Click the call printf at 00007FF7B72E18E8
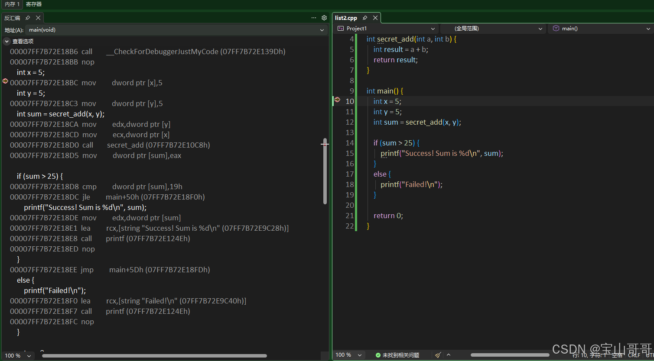Screen dimensions: 654x361 pyautogui.click(x=100, y=239)
